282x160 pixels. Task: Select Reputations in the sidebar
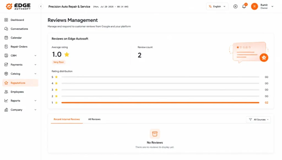coord(20,83)
